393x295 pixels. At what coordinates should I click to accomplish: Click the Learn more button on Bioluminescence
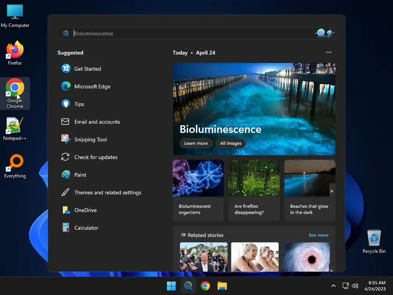pyautogui.click(x=196, y=143)
